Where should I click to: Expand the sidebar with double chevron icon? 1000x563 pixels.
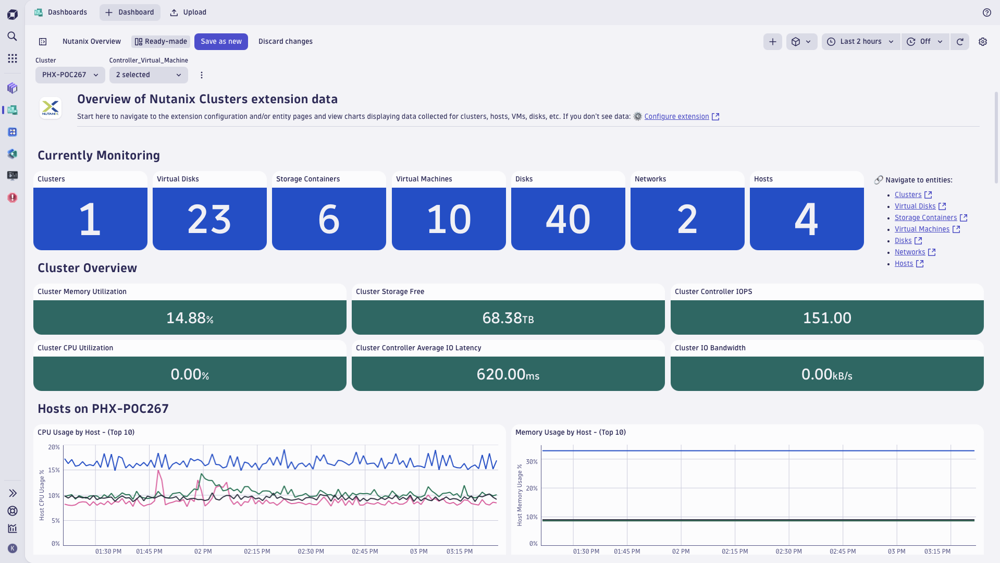pos(13,493)
